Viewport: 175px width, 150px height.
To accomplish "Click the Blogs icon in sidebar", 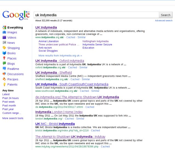I will click(x=4, y=64).
